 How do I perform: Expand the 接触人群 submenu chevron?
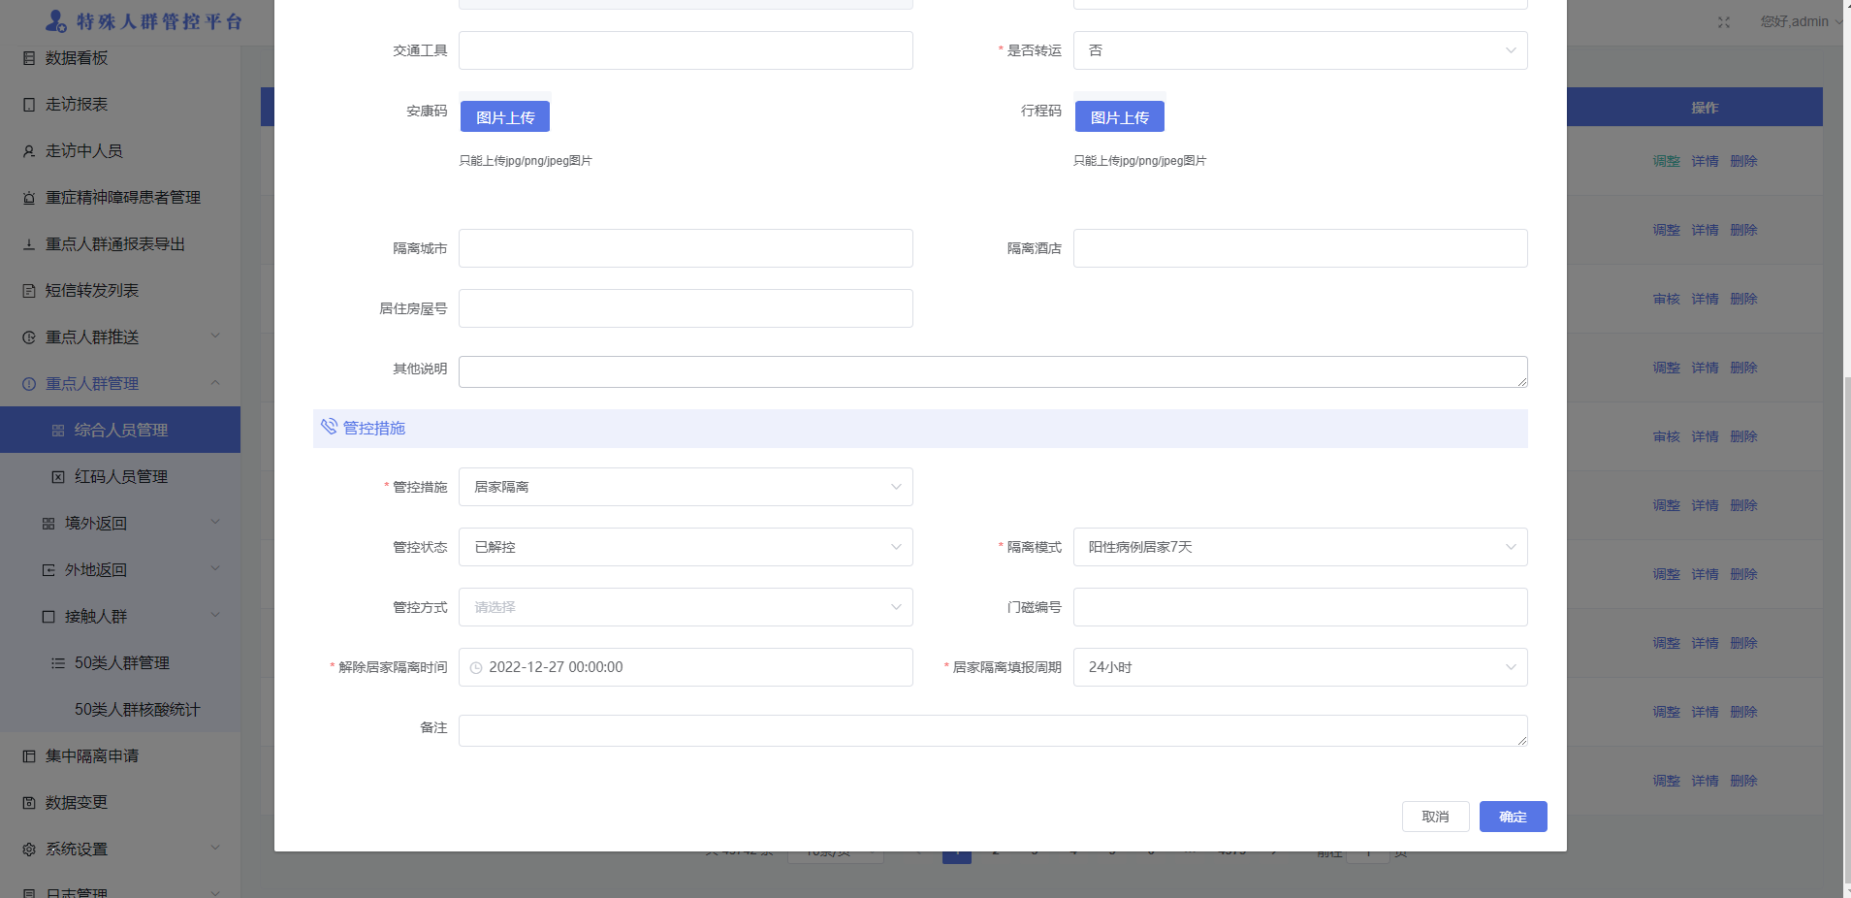pyautogui.click(x=215, y=615)
